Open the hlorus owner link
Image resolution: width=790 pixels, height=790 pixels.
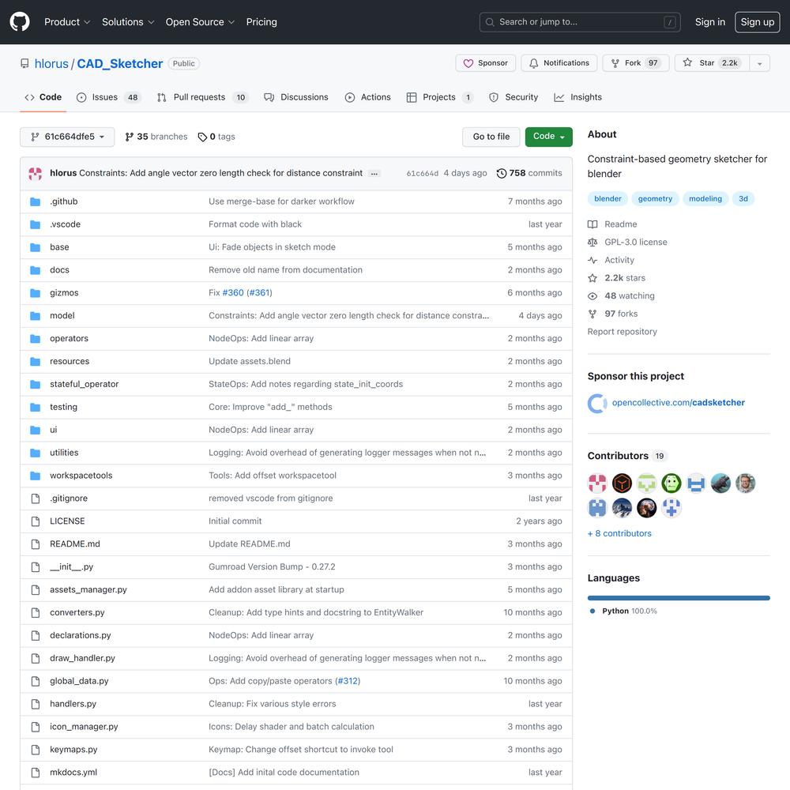point(51,63)
